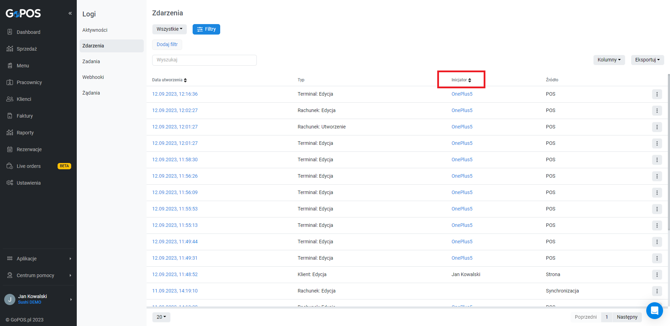Click the Wyszukaj search field
The image size is (670, 326).
204,60
